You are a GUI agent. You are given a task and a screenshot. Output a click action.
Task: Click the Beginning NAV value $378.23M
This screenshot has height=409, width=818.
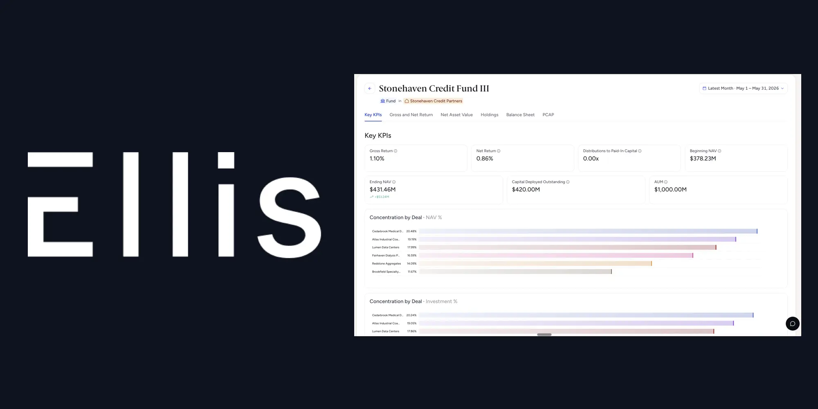[x=703, y=159]
